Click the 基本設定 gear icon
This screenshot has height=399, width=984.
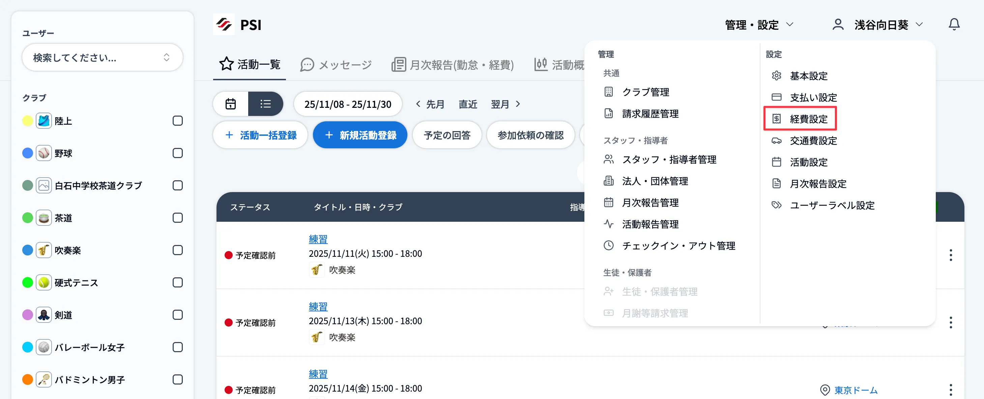pos(777,75)
